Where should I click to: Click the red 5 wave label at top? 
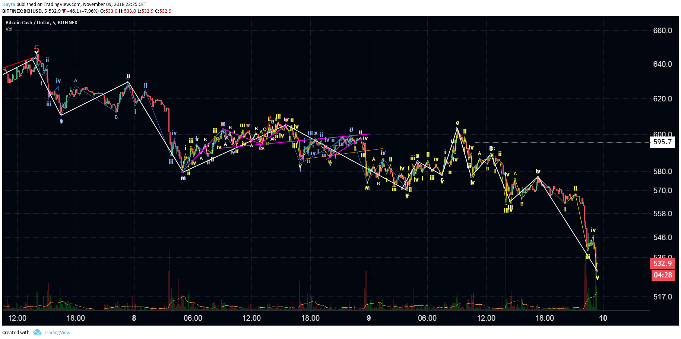click(37, 49)
